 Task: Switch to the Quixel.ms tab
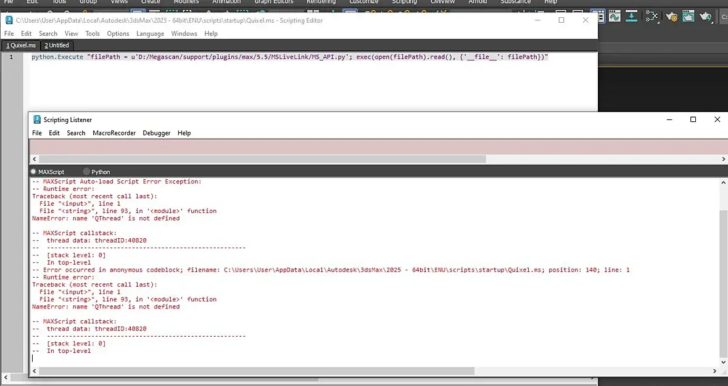[x=21, y=46]
